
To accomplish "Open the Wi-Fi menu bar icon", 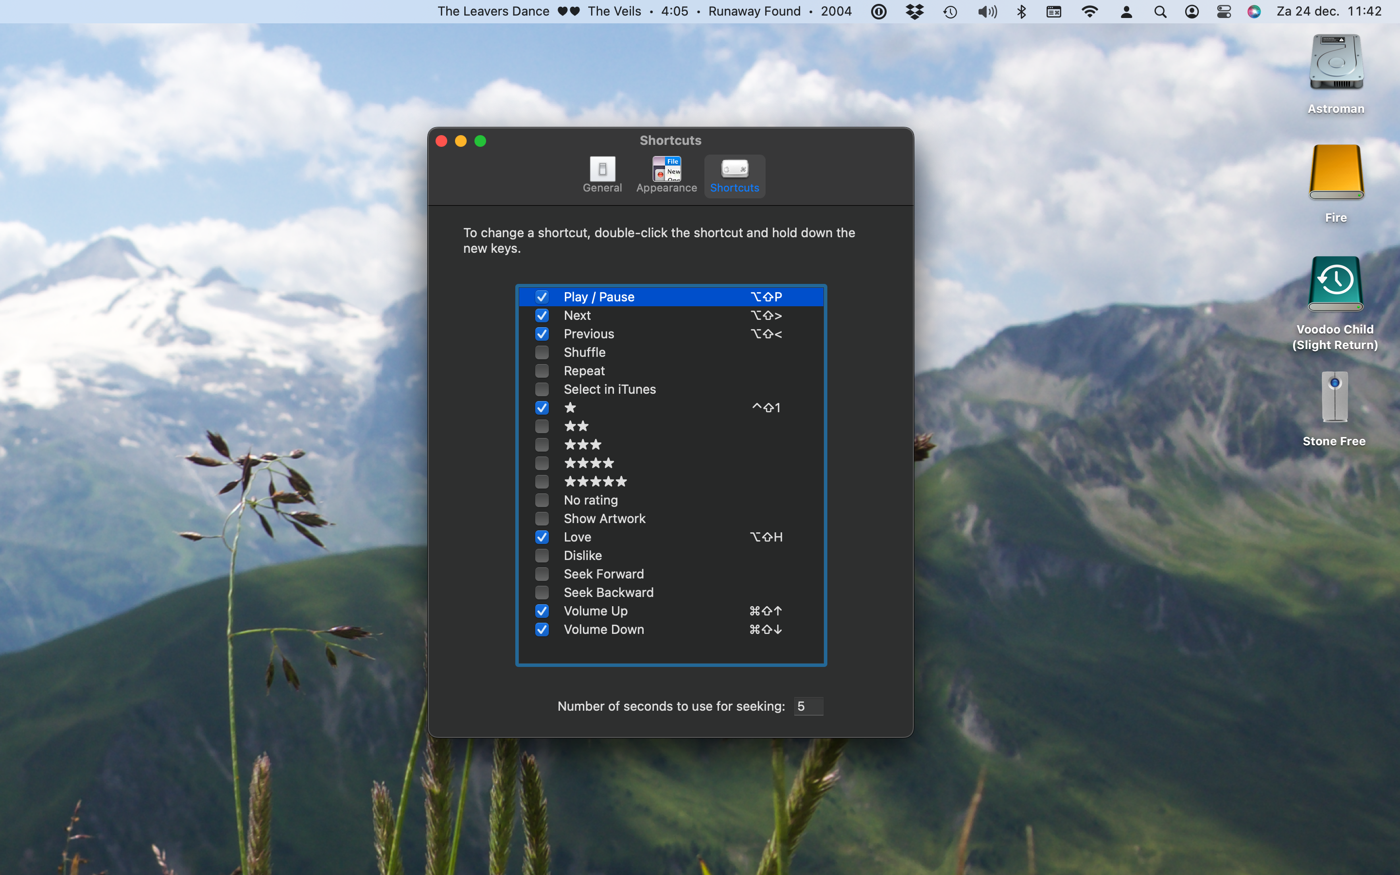I will pos(1090,12).
